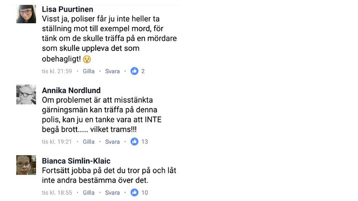
Task: Click the shocked emoji in Lisa's comment
Action: (87, 59)
